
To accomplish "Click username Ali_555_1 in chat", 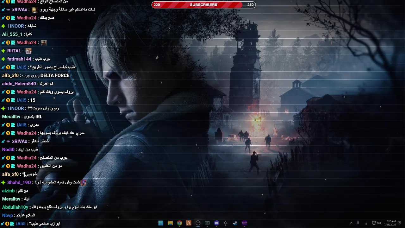I will 12,34.
